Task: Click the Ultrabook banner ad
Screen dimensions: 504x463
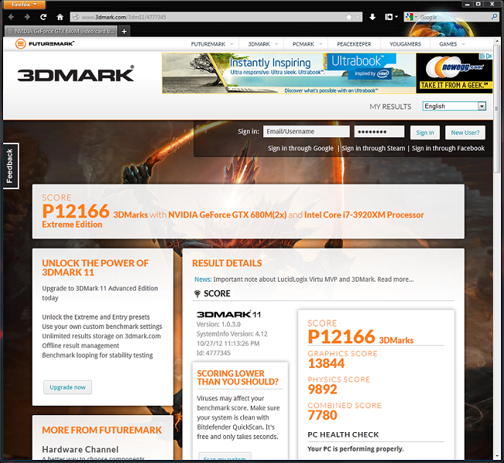Action: point(289,73)
